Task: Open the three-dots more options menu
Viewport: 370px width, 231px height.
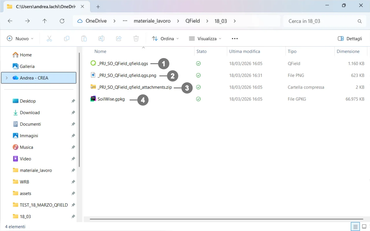Action: (x=235, y=38)
